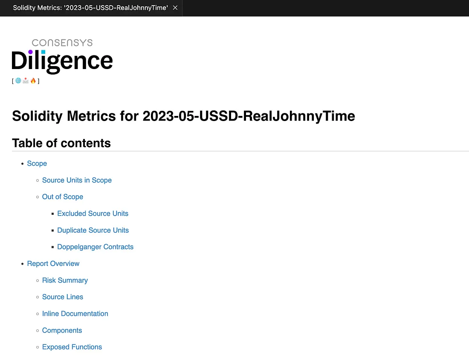Go to the Out of Scope section
The height and width of the screenshot is (358, 469).
click(x=62, y=197)
